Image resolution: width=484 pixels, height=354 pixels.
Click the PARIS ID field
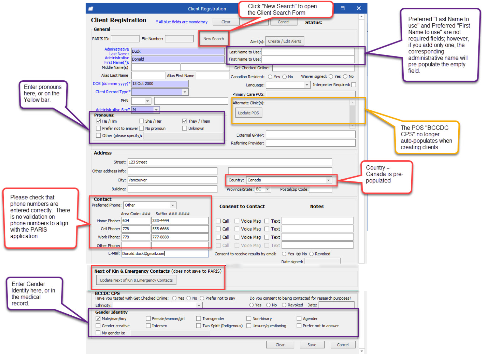[125, 39]
